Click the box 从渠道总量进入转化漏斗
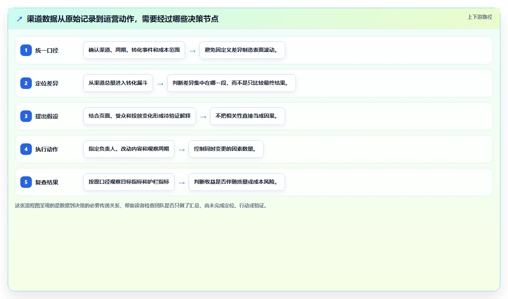Viewport: 508px width, 299px height. point(118,83)
